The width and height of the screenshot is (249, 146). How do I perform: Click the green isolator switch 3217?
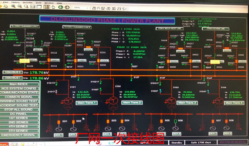pos(66,66)
